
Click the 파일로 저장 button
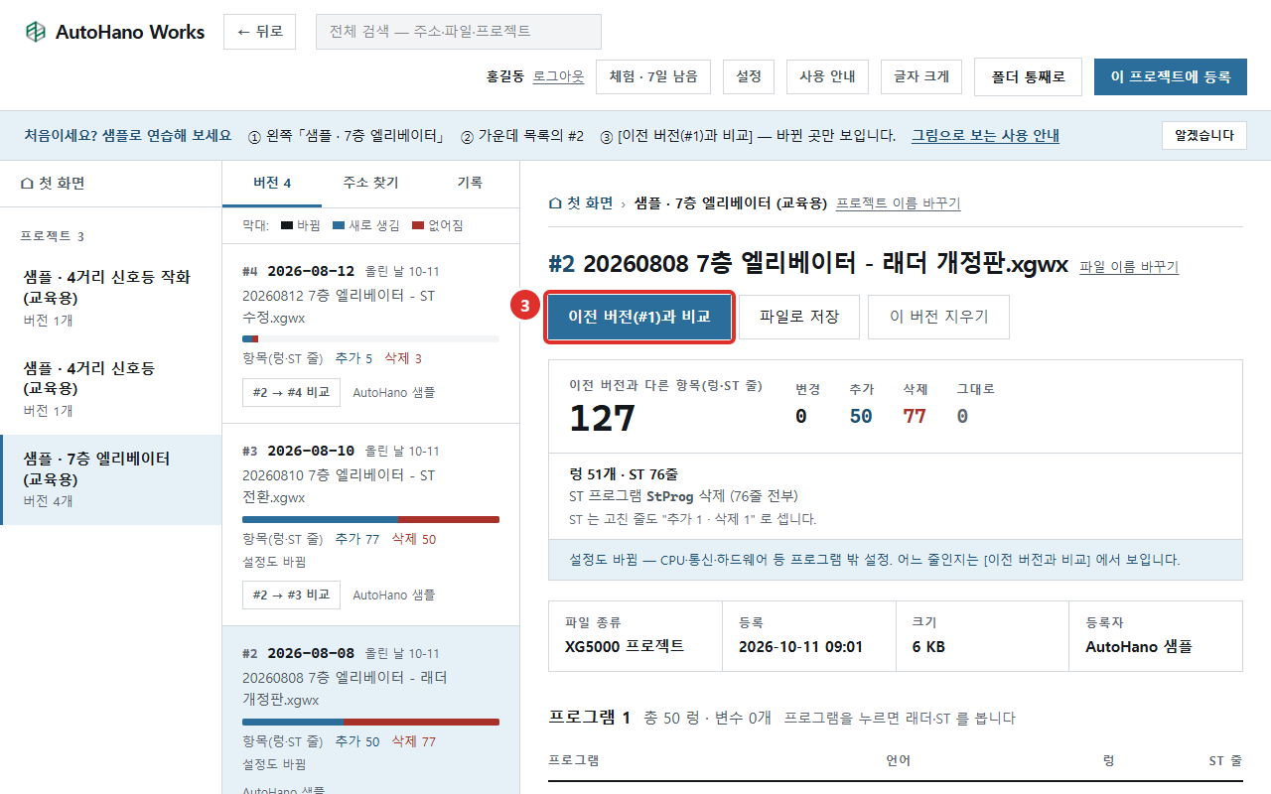click(x=799, y=317)
